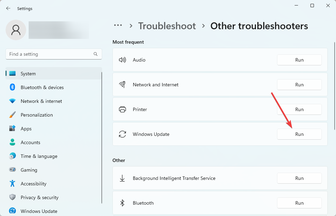Click the Other troubleshooters page title
The height and width of the screenshot is (216, 336).
259,26
